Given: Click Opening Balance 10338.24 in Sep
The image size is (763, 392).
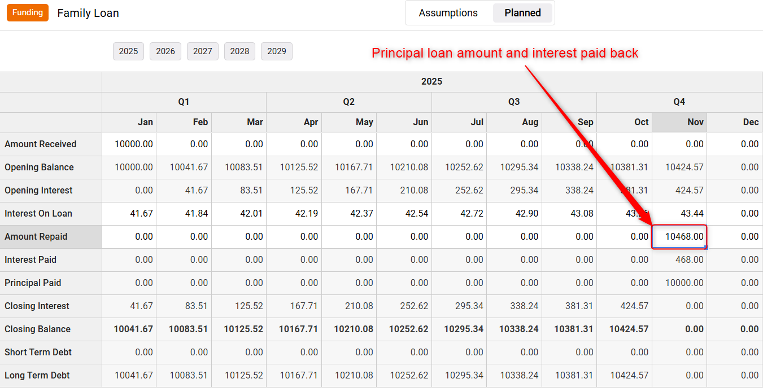Looking at the screenshot, I should (569, 168).
